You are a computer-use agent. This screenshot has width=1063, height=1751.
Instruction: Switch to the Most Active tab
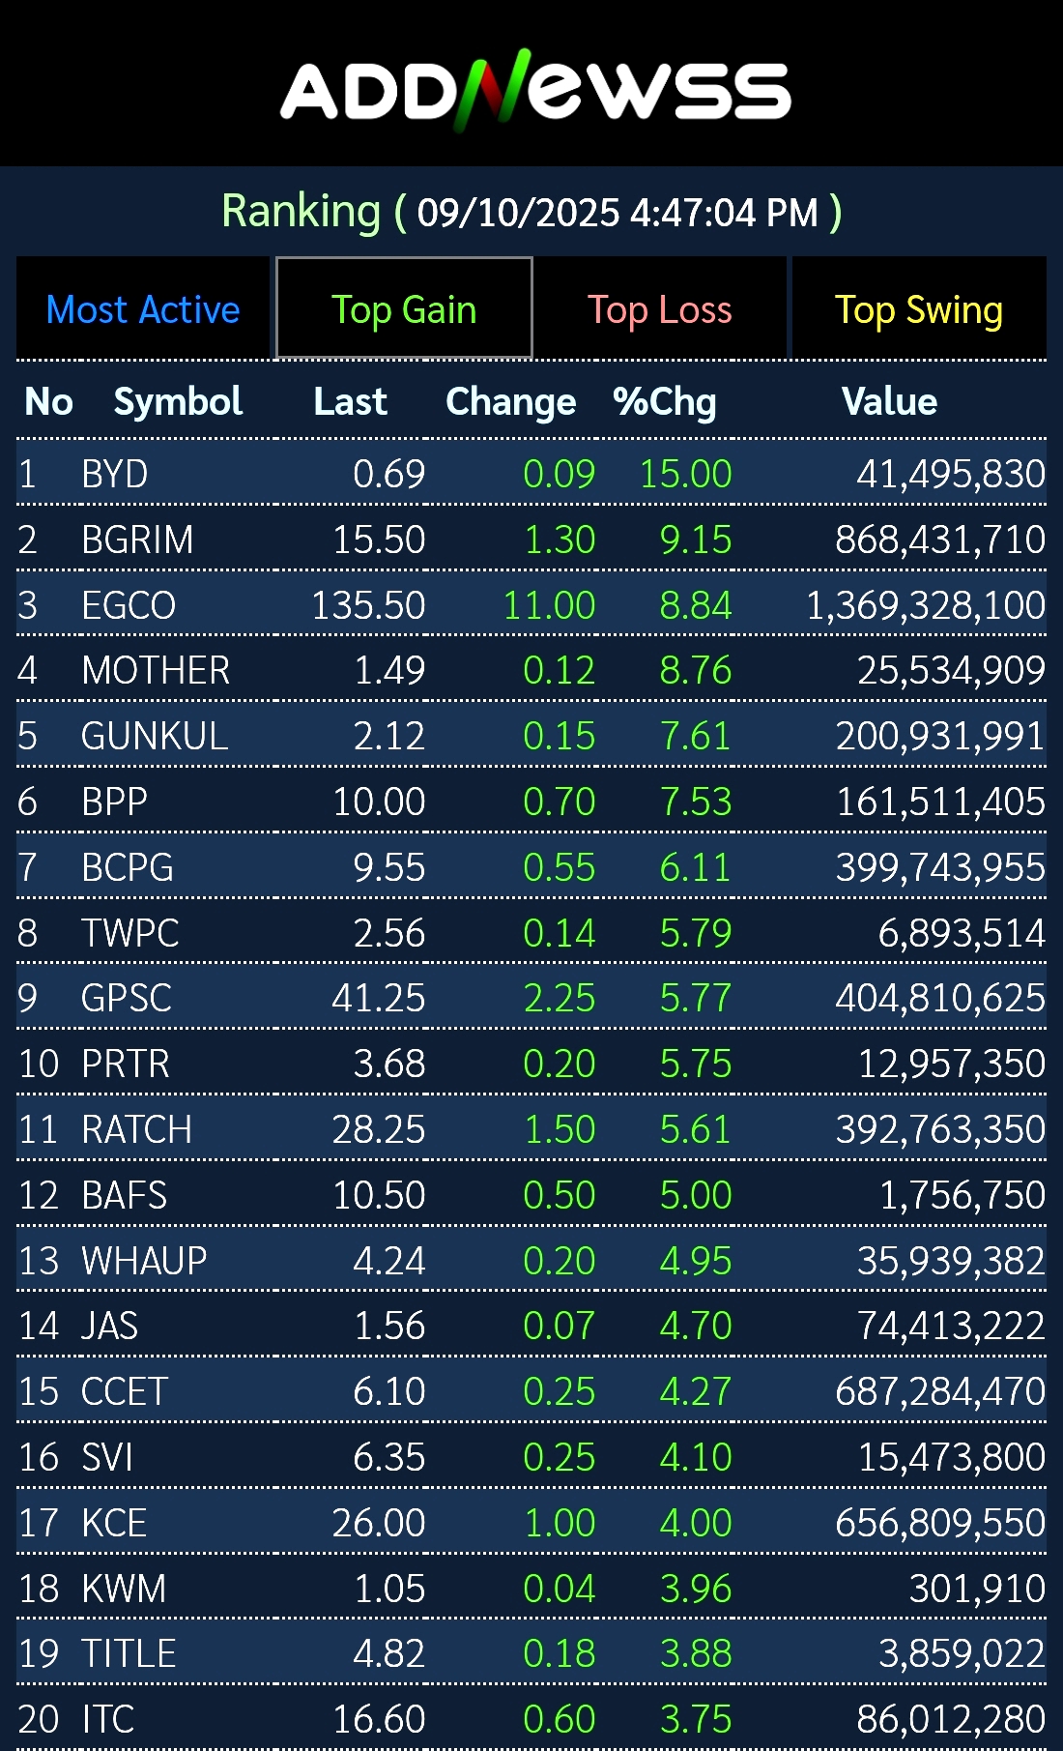coord(143,309)
